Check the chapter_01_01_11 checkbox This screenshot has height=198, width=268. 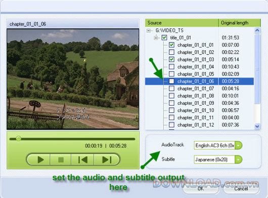click(x=171, y=117)
